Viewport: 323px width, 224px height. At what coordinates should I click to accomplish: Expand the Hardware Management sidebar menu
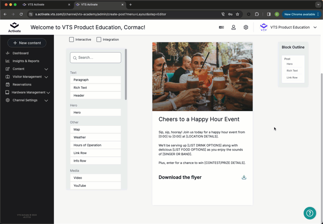48,93
